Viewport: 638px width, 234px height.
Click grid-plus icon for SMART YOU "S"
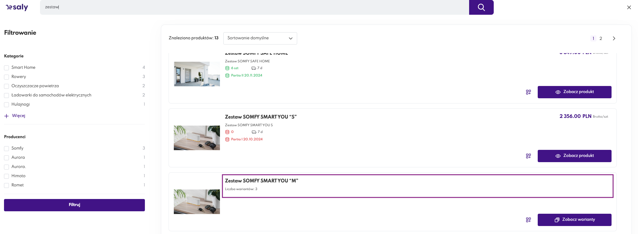click(528, 156)
